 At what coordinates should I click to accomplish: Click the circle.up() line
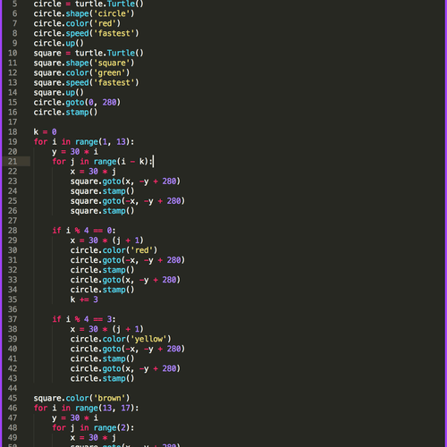58,43
